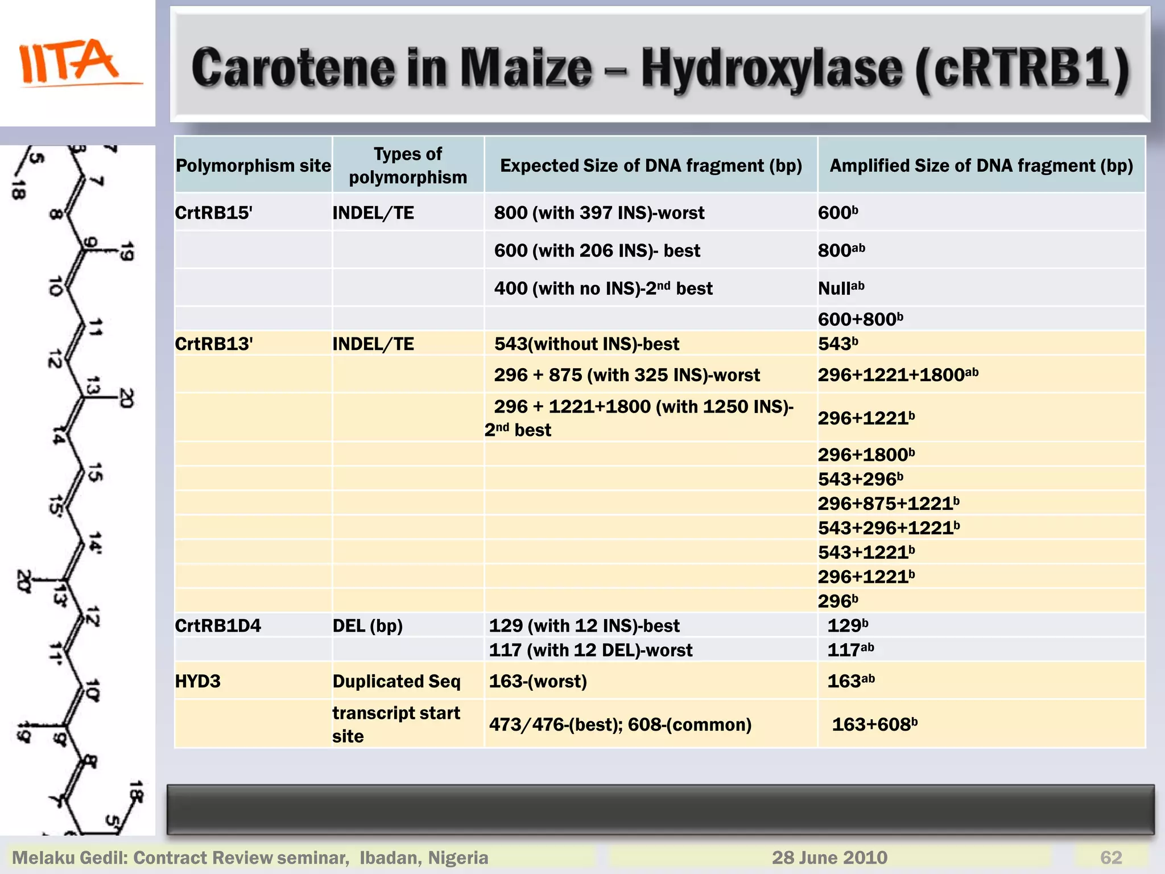Click the '296+1800b' cell
Viewport: 1165px width, 874px height.
[981, 454]
